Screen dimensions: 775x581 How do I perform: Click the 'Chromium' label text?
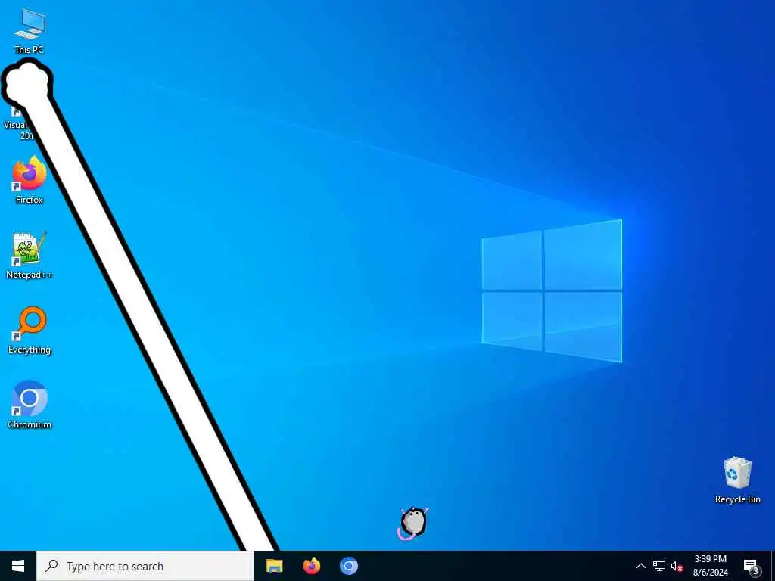[30, 424]
